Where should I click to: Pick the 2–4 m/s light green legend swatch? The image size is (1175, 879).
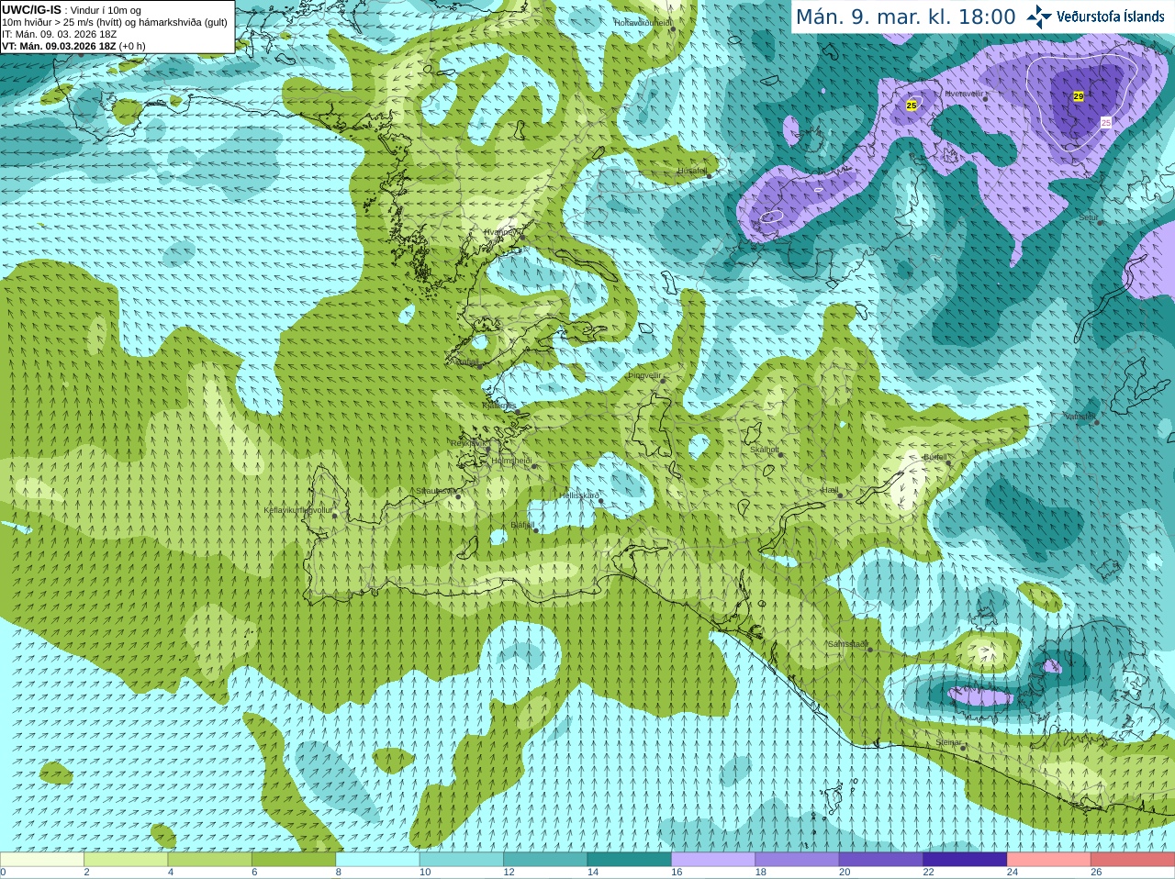126,860
